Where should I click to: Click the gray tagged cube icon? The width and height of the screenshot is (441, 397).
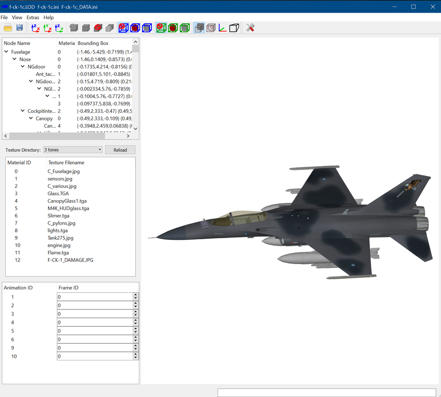coord(74,28)
